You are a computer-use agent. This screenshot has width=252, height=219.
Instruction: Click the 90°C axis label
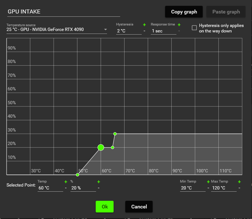[177, 171]
